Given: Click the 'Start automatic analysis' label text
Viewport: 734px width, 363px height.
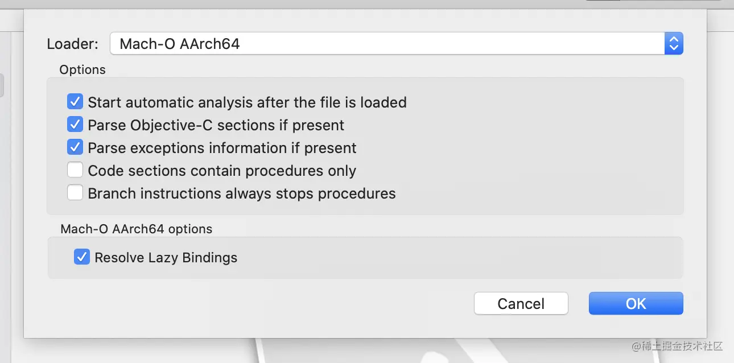Looking at the screenshot, I should (247, 103).
